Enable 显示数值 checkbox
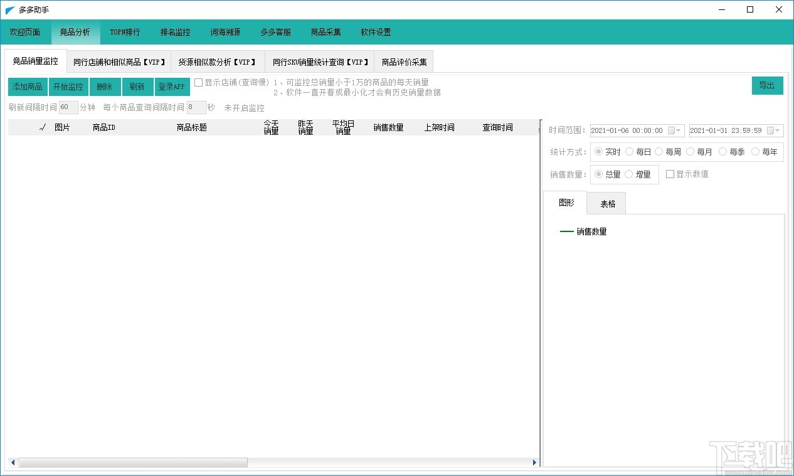Viewport: 794px width, 476px height. pyautogui.click(x=670, y=174)
